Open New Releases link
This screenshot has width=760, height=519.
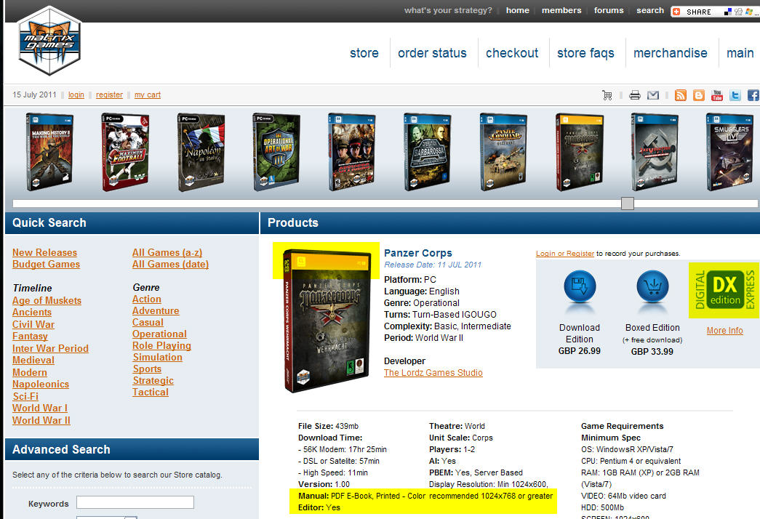[x=44, y=252]
